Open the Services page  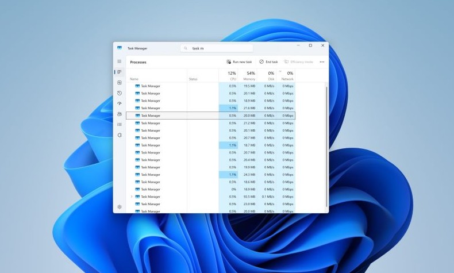click(120, 135)
